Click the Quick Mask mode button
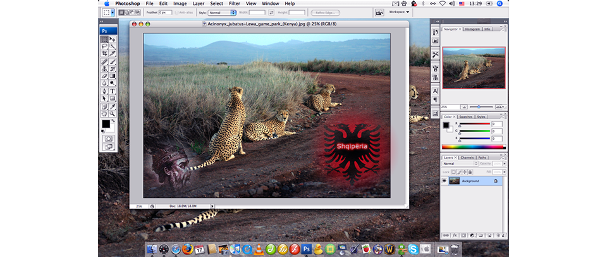This screenshot has height=267, width=607. pyautogui.click(x=108, y=139)
